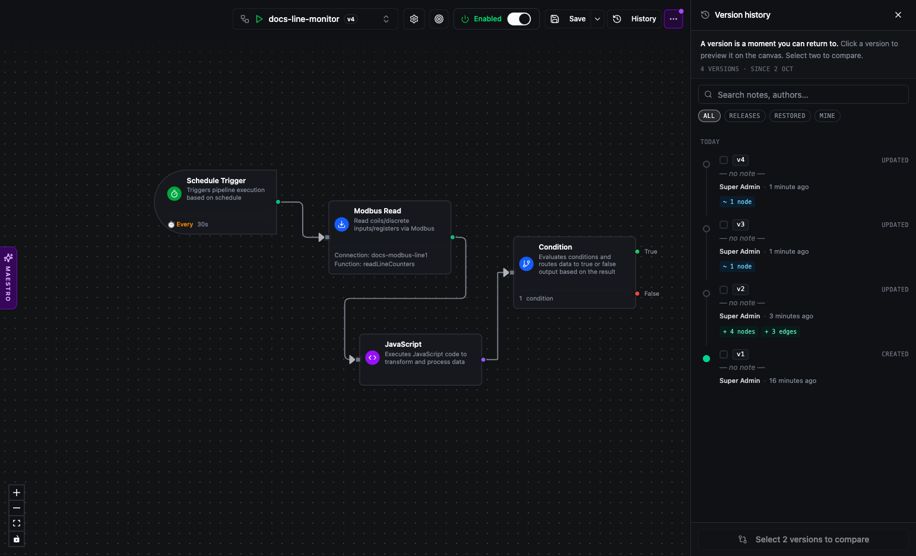Click the JavaScript code icon
This screenshot has height=556, width=916.
pyautogui.click(x=372, y=357)
